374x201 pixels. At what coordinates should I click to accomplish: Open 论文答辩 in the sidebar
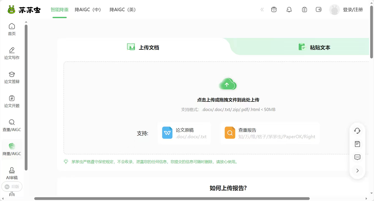tap(12, 77)
